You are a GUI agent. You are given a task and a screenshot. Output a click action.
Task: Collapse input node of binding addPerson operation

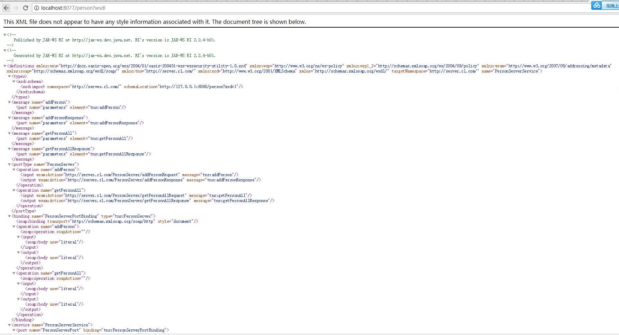click(x=18, y=237)
